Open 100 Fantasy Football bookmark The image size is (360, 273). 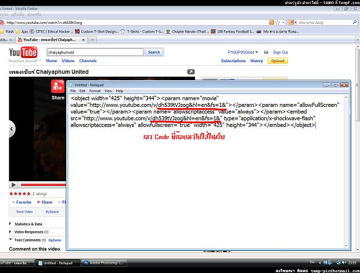tap(232, 31)
